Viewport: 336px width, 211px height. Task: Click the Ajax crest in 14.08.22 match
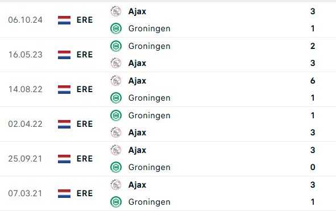tap(116, 81)
